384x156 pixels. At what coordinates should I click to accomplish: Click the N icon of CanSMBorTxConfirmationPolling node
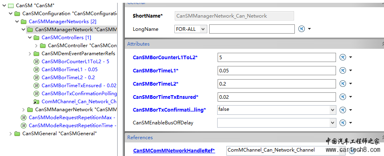[x=36, y=94]
